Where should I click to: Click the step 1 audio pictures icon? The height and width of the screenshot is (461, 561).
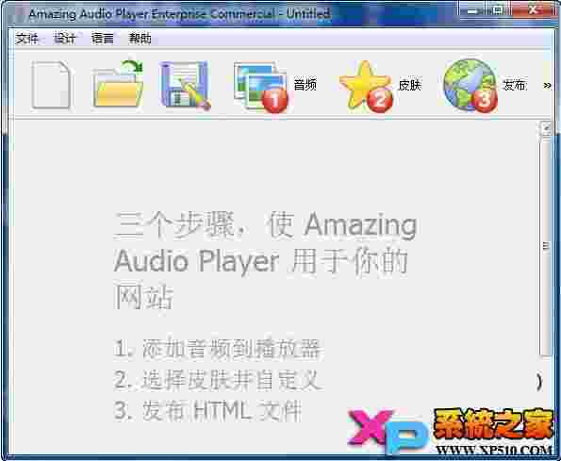click(261, 87)
